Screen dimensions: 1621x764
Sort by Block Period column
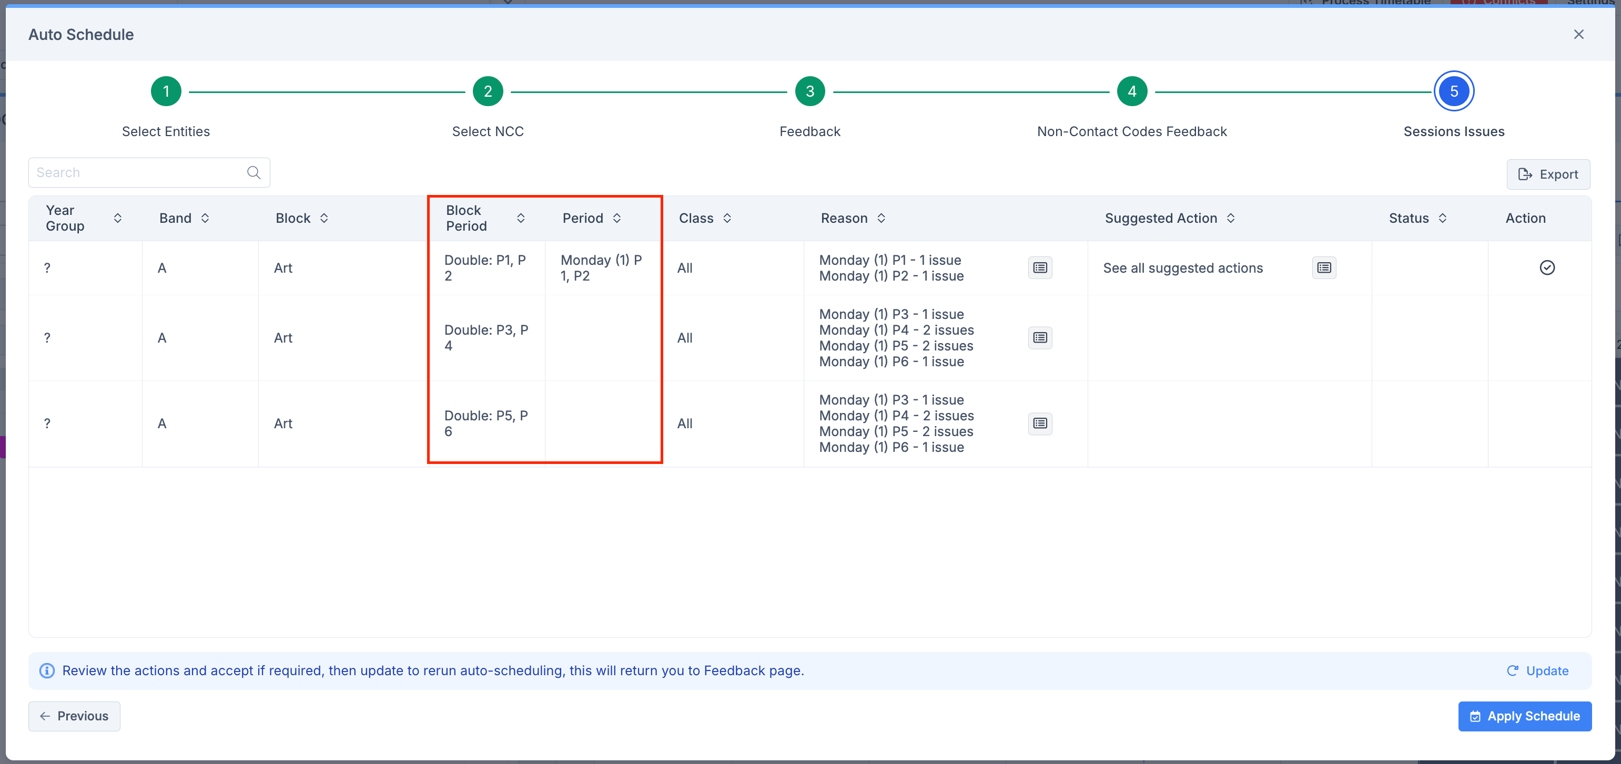point(520,218)
